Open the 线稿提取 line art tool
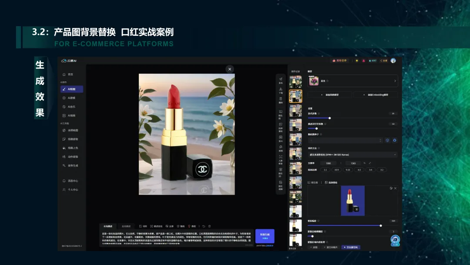470x265 pixels. 70,139
